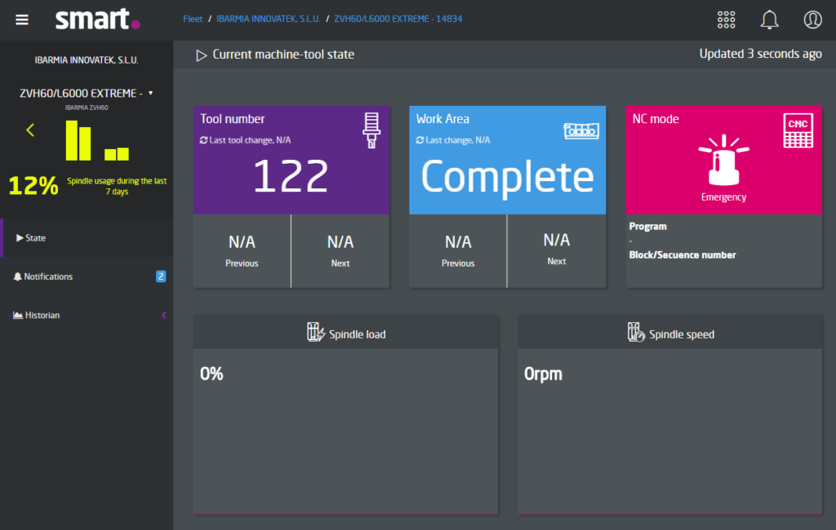Click the tool holder icon in Tool number card
This screenshot has height=530, width=836.
pyautogui.click(x=371, y=130)
